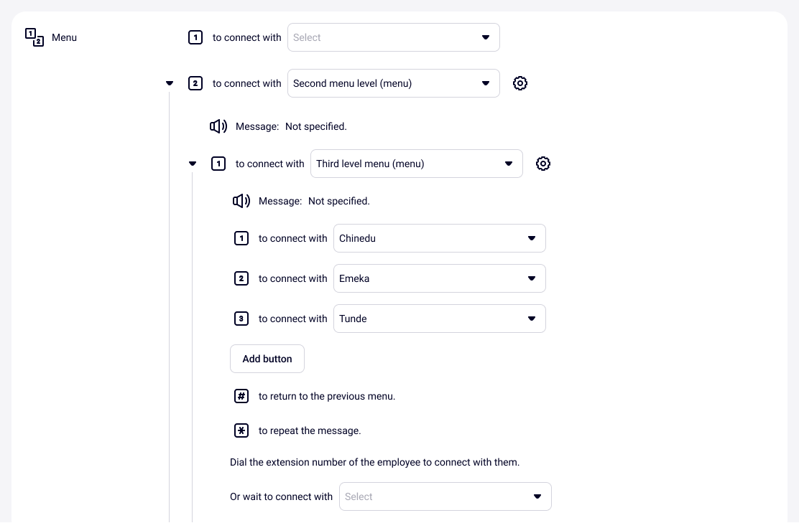Open the Emeka connection dropdown

pos(439,278)
